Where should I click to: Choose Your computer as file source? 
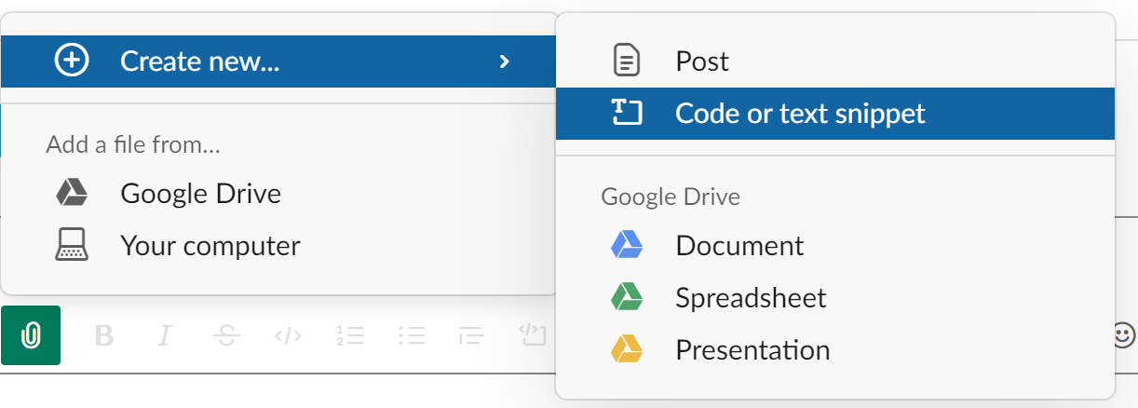tap(210, 246)
